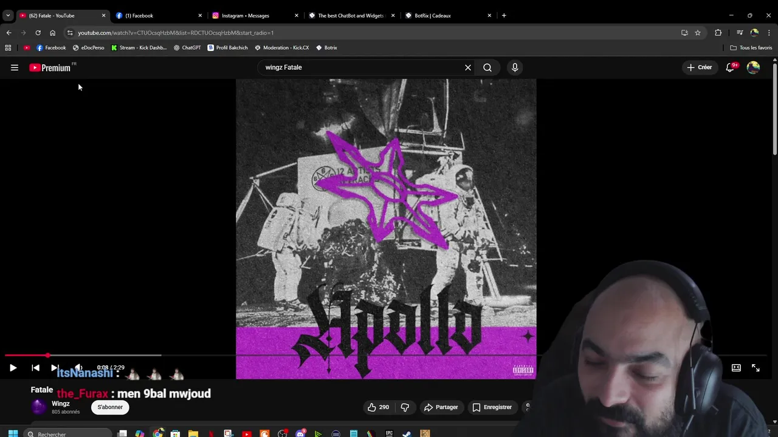This screenshot has height=437, width=778.
Task: Open the Profil Bakchich bookmark
Action: (227, 47)
